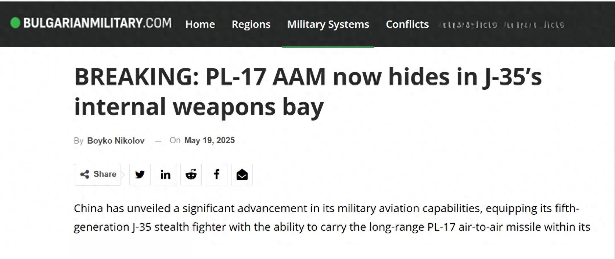
Task: Open author Boyko Nikolov's page
Action: click(116, 141)
